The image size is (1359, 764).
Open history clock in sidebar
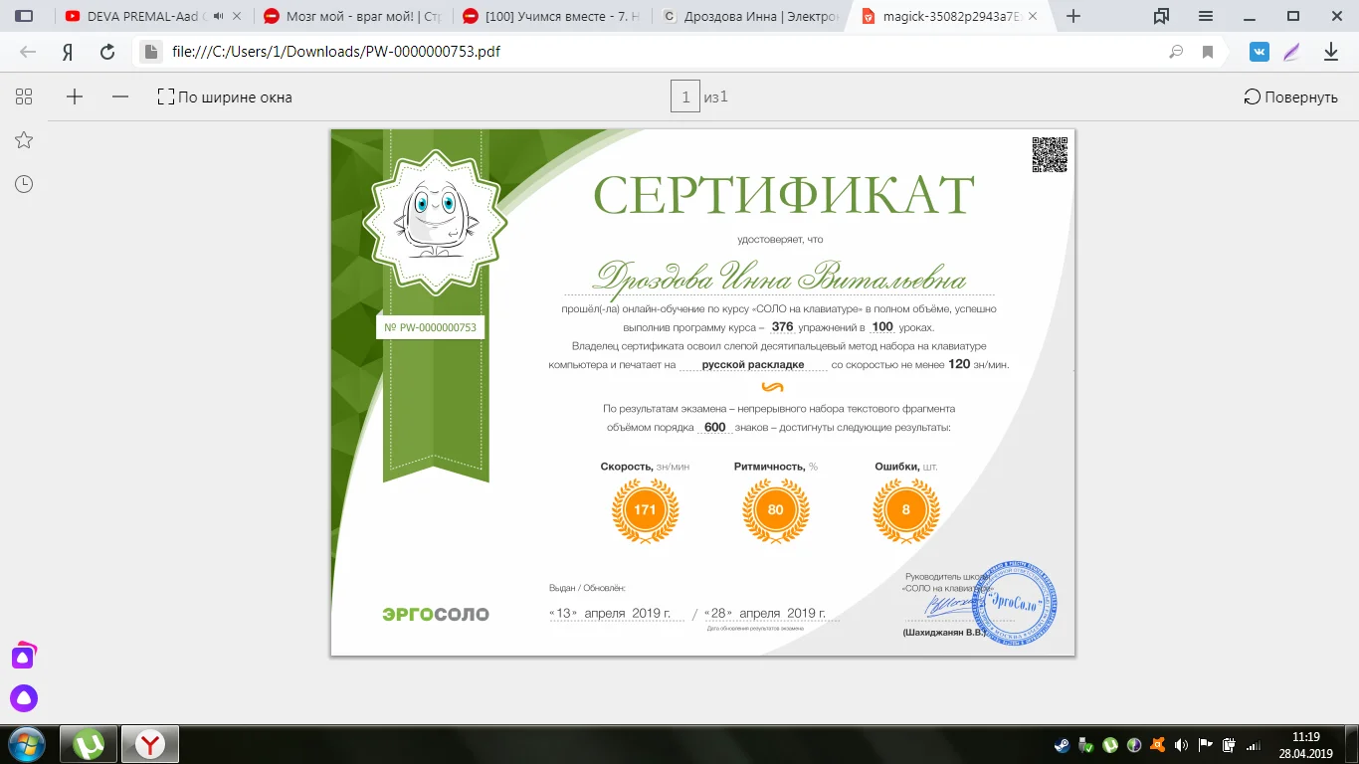[x=24, y=184]
